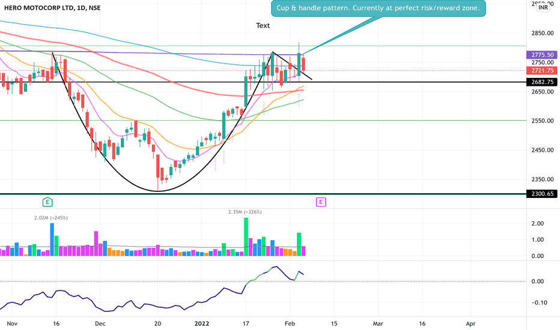Open the INR currency selector
560x330 pixels.
543,7
